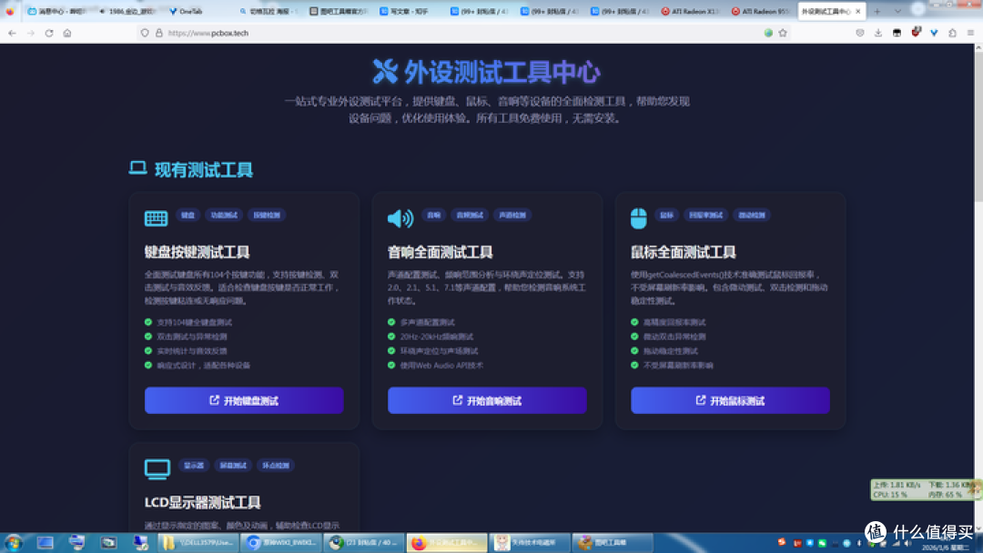Bookmark this page with the star
The height and width of the screenshot is (553, 983).
pyautogui.click(x=783, y=33)
